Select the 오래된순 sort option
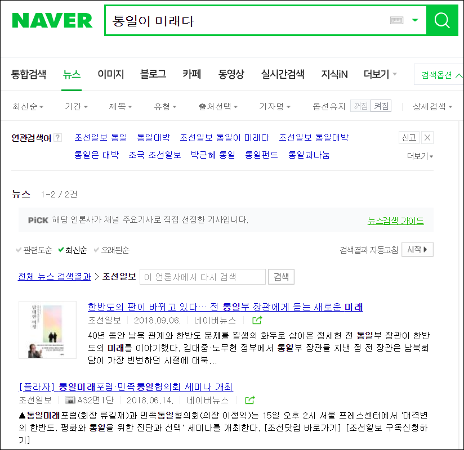This screenshot has height=450, width=464. click(x=111, y=250)
